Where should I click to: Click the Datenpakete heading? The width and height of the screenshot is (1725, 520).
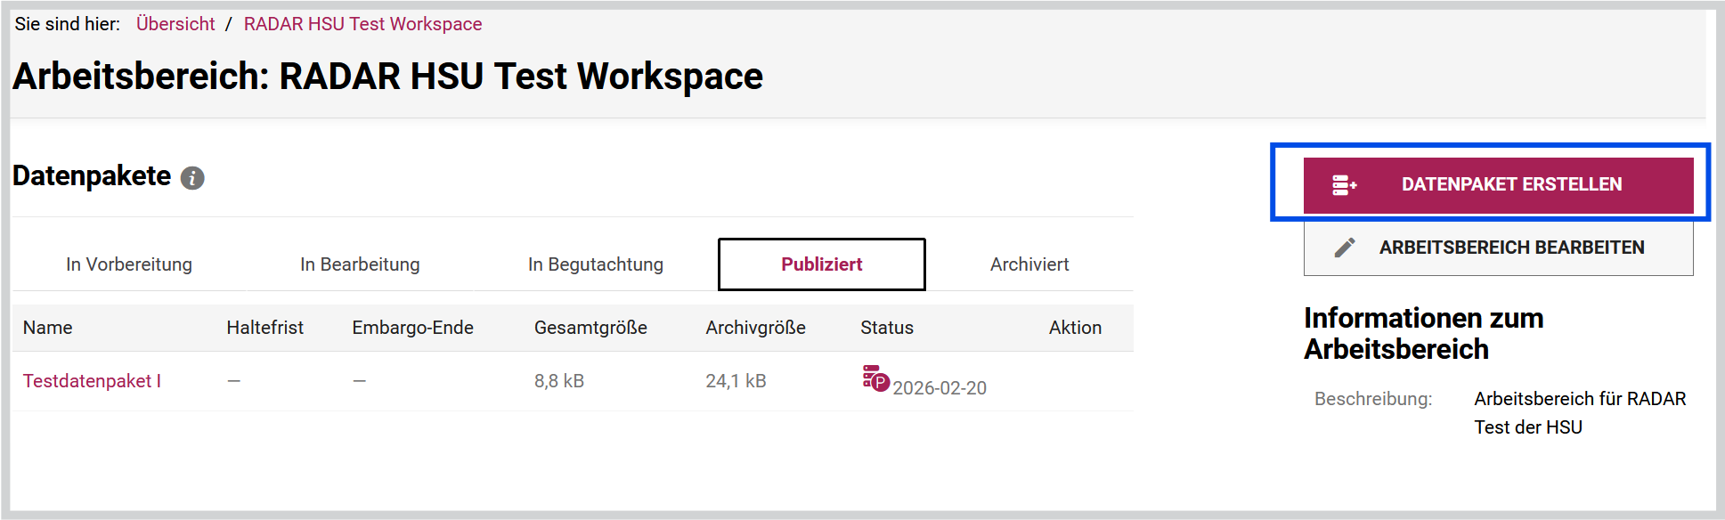tap(92, 176)
